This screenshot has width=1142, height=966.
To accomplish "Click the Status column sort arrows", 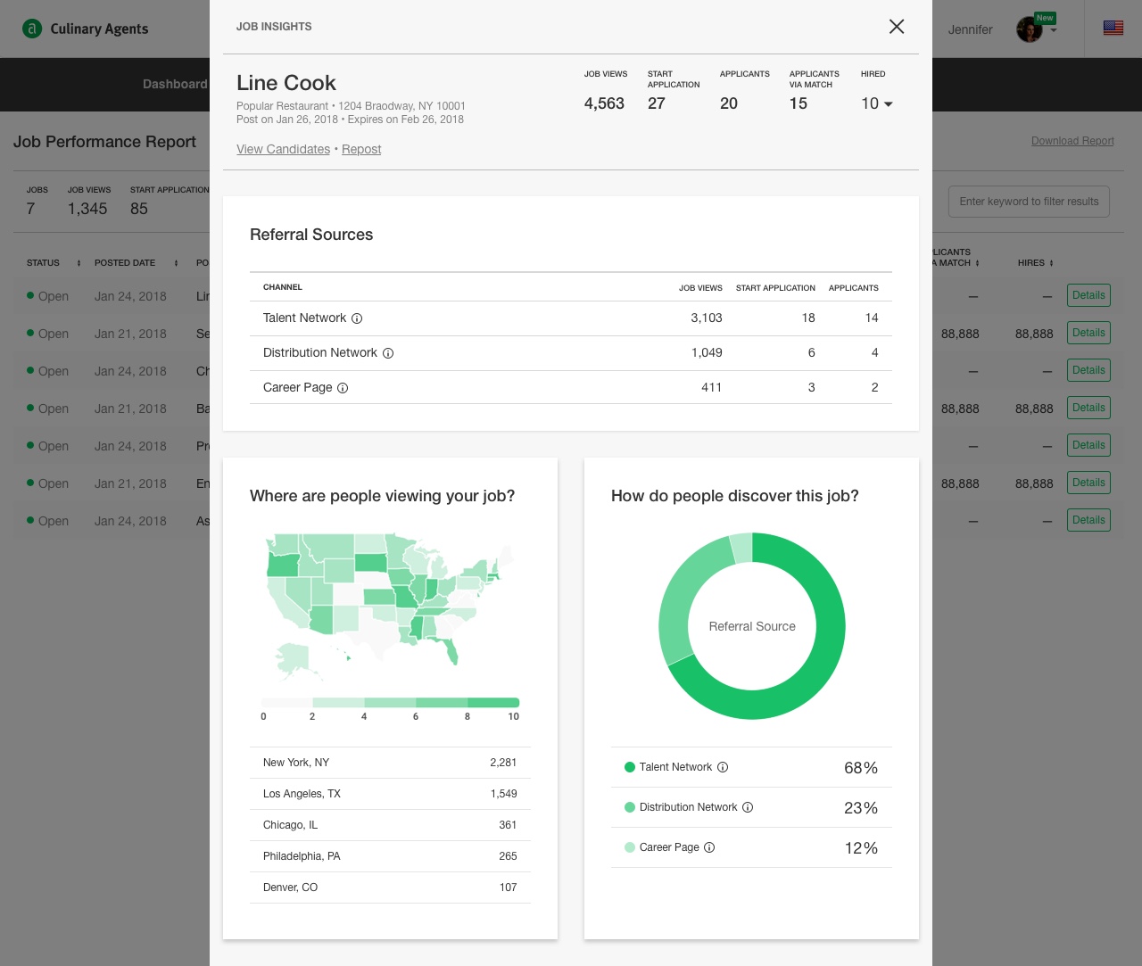I will click(79, 263).
